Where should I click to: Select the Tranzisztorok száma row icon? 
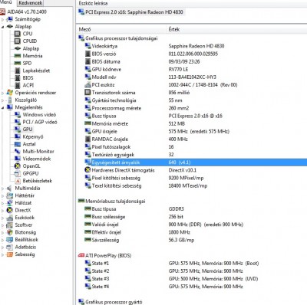click(87, 93)
